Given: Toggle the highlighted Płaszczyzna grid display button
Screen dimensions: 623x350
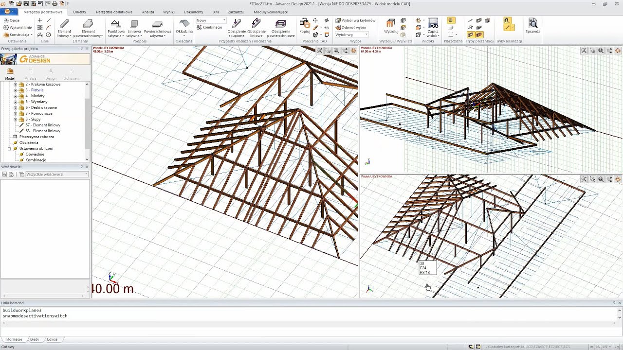Looking at the screenshot, I should (451, 20).
